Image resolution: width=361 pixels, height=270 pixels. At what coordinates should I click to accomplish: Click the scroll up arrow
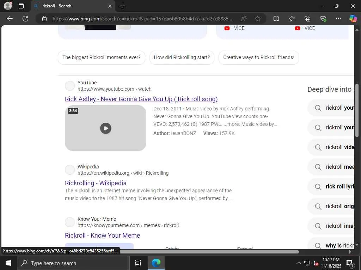357,30
